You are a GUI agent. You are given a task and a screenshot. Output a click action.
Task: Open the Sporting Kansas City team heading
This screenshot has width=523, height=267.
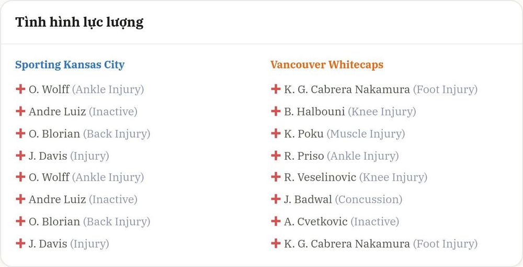pyautogui.click(x=70, y=65)
